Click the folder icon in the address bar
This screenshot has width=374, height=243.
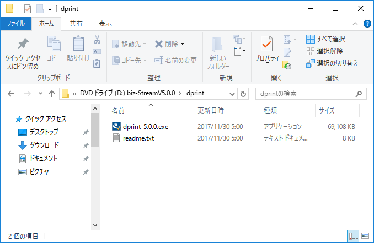65,93
